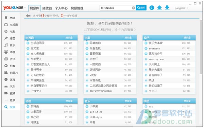Switch to the 播放器 tab
Image resolution: width=204 pixels, height=128 pixels.
(x=47, y=8)
